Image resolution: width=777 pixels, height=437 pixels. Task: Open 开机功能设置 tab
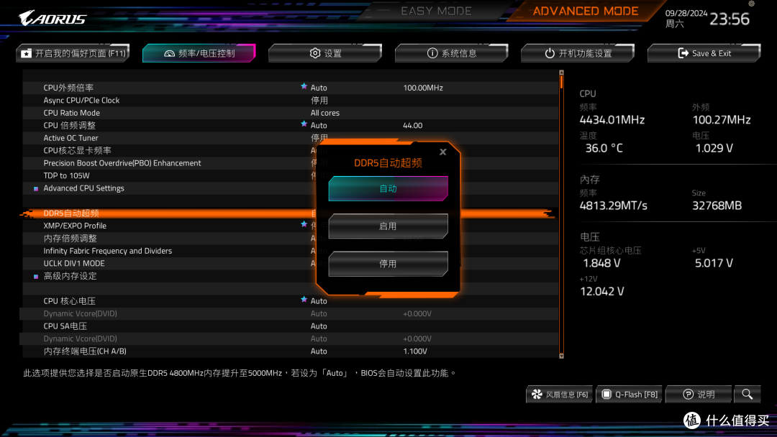578,53
